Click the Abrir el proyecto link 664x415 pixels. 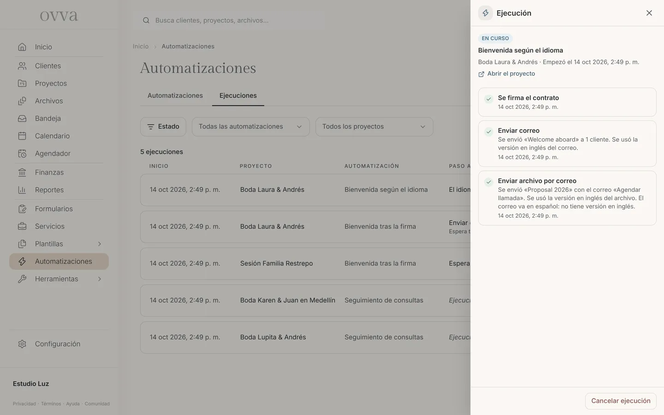pyautogui.click(x=507, y=74)
